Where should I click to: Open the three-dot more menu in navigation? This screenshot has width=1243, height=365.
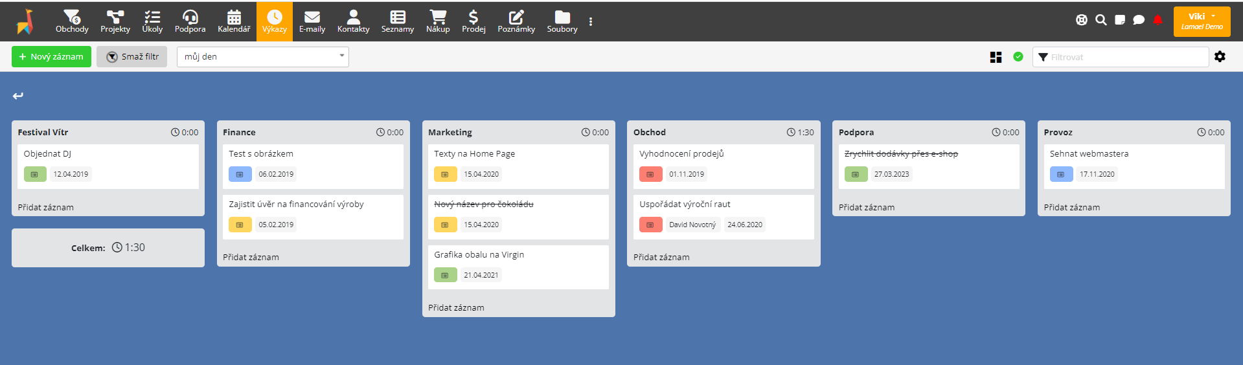pyautogui.click(x=591, y=21)
